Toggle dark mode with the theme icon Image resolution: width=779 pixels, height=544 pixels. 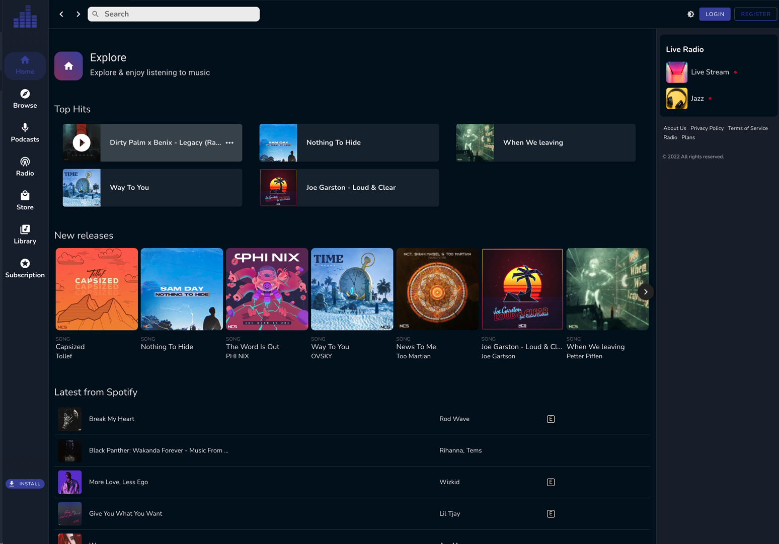(x=691, y=14)
